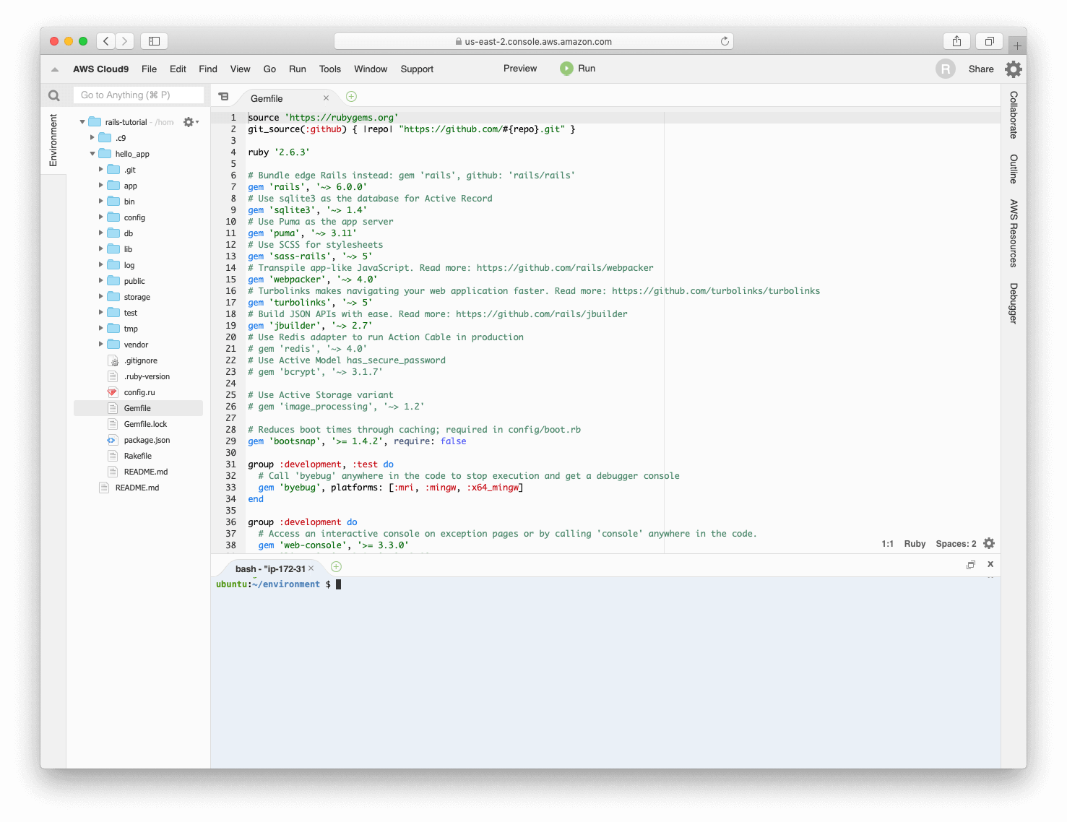Expand the app folder

pyautogui.click(x=101, y=186)
